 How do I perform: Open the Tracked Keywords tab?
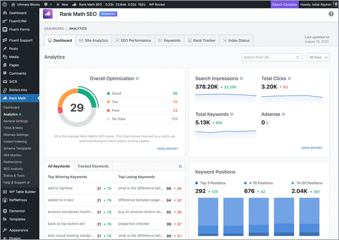(x=93, y=166)
